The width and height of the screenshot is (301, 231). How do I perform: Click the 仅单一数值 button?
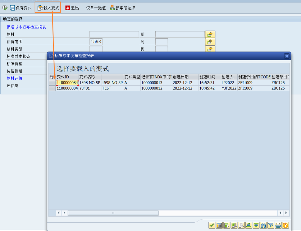(96, 8)
